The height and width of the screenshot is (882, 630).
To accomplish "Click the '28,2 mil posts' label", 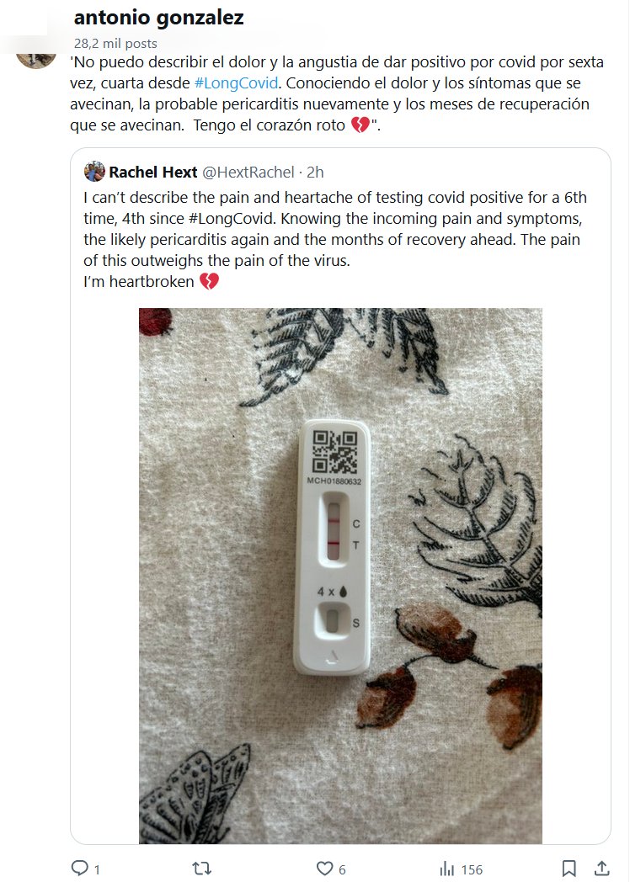I will coord(115,43).
